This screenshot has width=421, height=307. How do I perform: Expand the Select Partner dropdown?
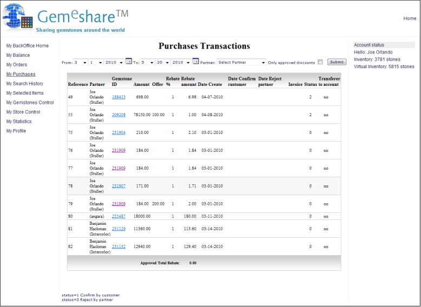241,62
